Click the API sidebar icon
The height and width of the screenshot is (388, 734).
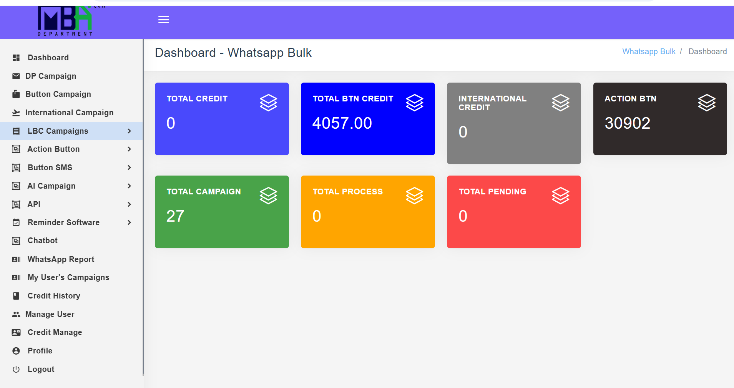coord(16,204)
